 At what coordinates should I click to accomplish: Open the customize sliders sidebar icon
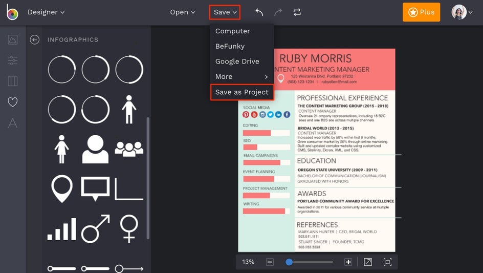coord(13,60)
